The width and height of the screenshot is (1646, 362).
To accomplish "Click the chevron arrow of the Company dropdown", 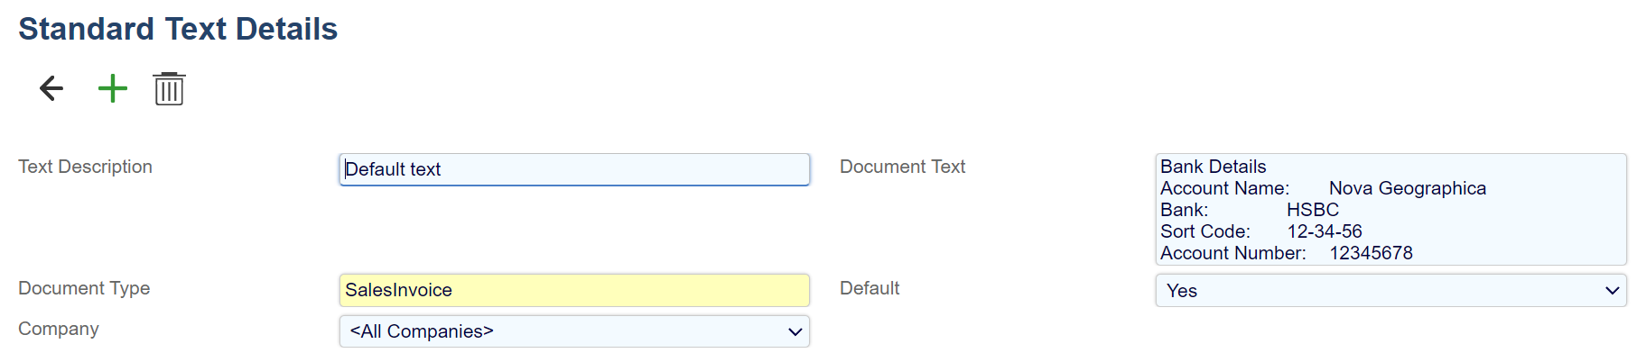I will (x=795, y=331).
